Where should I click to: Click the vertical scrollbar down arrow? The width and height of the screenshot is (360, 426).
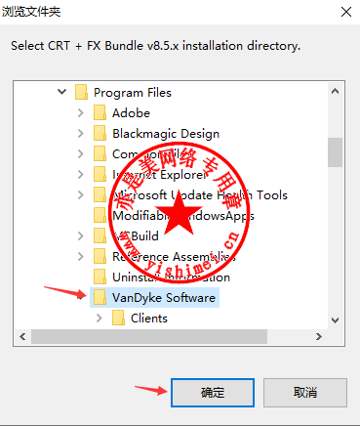(x=335, y=320)
